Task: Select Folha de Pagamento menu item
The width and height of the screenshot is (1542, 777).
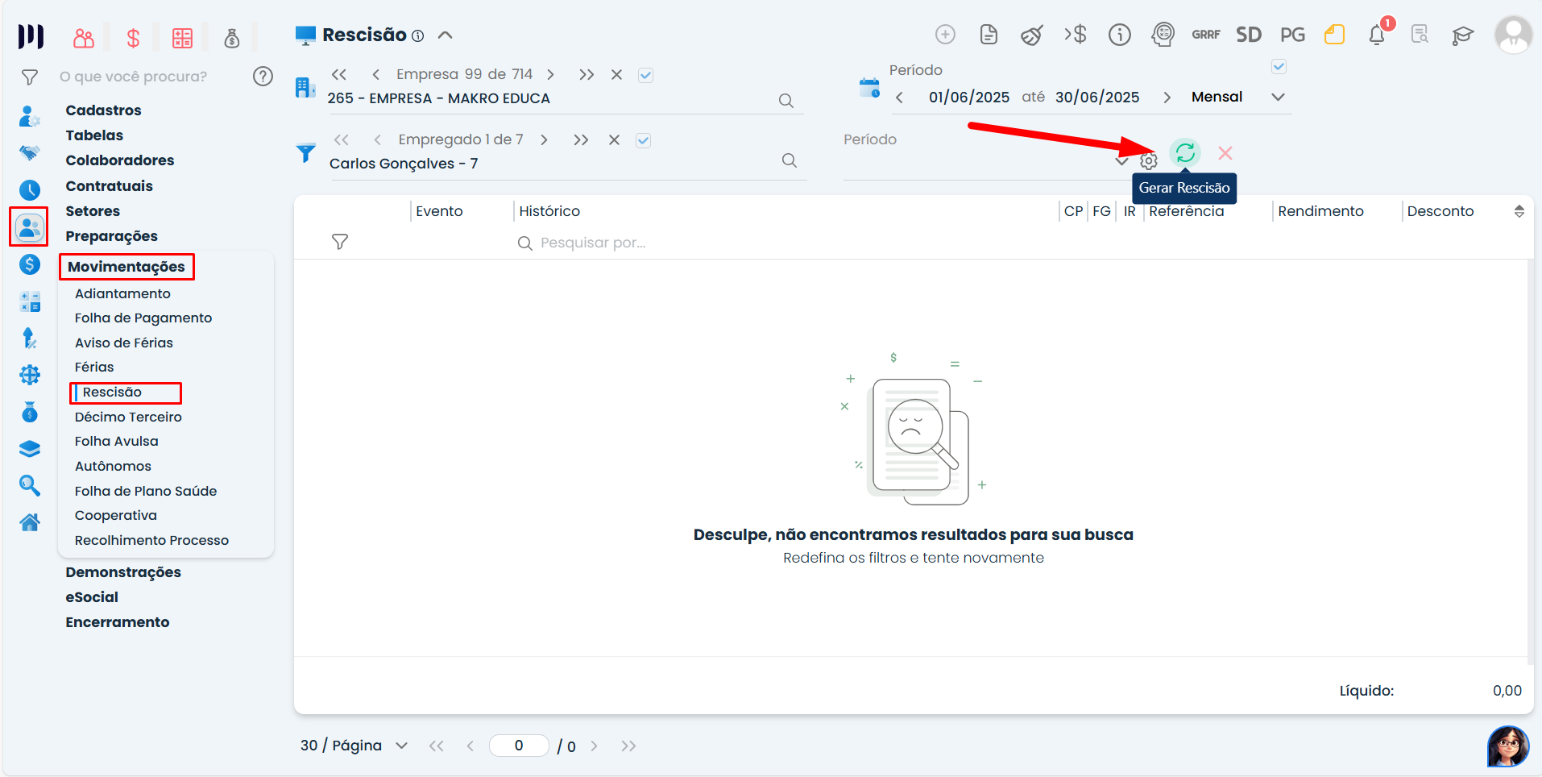Action: (x=143, y=318)
